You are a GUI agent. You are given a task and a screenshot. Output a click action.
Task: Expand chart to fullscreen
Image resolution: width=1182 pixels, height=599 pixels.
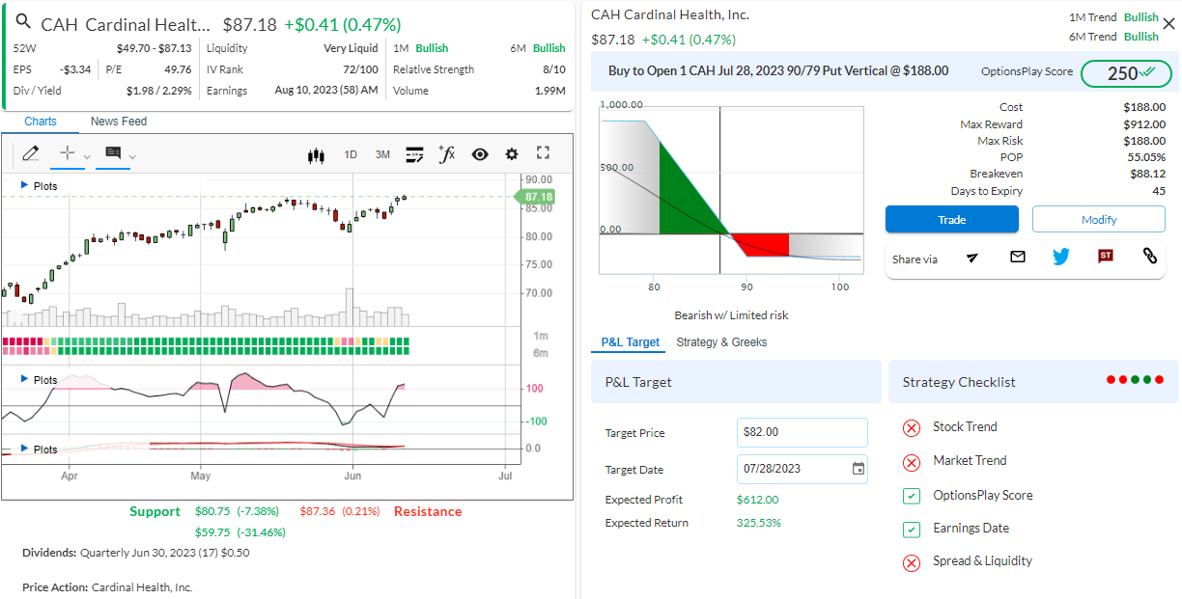[x=543, y=153]
